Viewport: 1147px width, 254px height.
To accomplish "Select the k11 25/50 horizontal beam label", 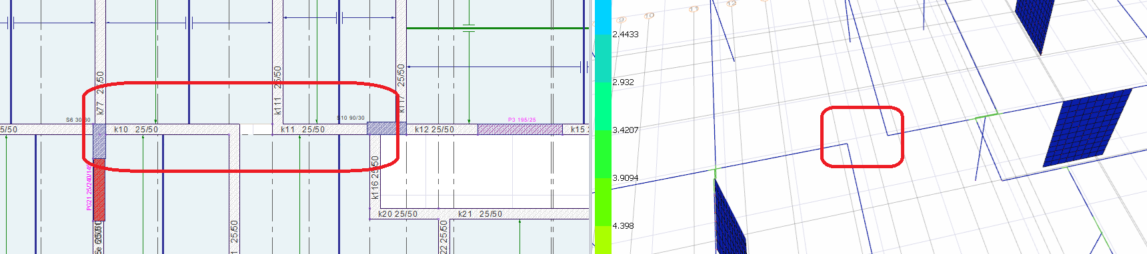I will tap(303, 130).
